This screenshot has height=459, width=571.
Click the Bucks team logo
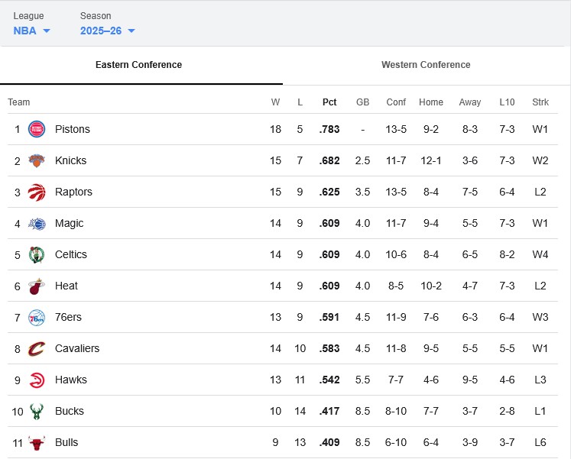(x=37, y=412)
